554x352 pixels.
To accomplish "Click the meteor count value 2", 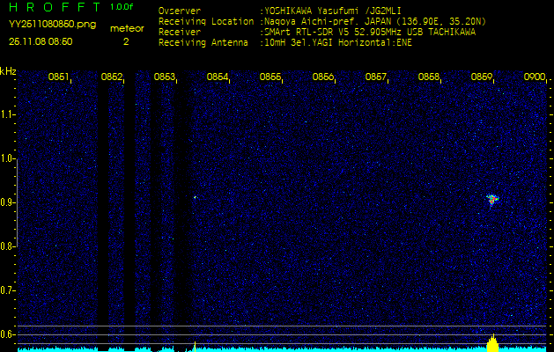I will (x=125, y=40).
